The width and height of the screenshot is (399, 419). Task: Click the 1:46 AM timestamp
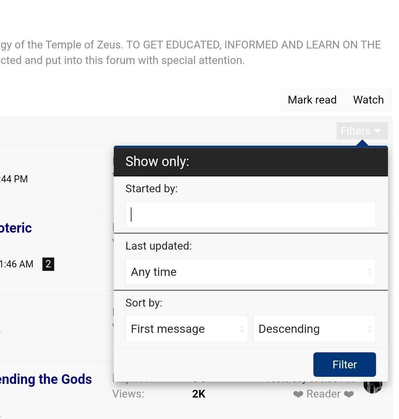click(x=17, y=264)
